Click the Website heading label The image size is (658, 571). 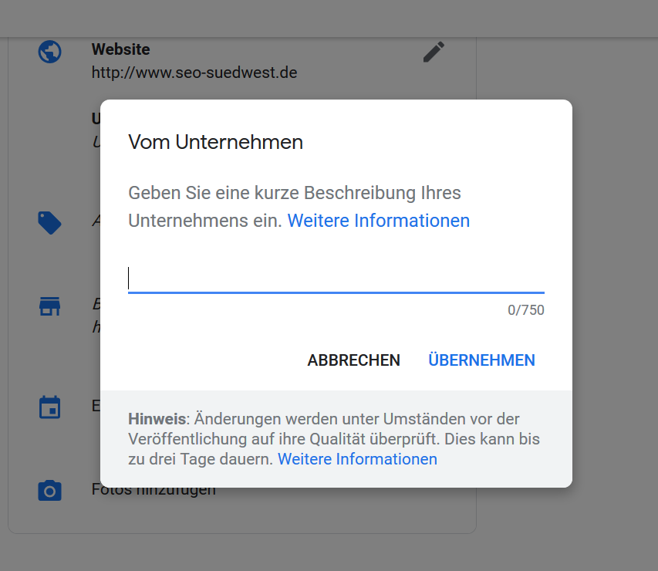pyautogui.click(x=120, y=49)
